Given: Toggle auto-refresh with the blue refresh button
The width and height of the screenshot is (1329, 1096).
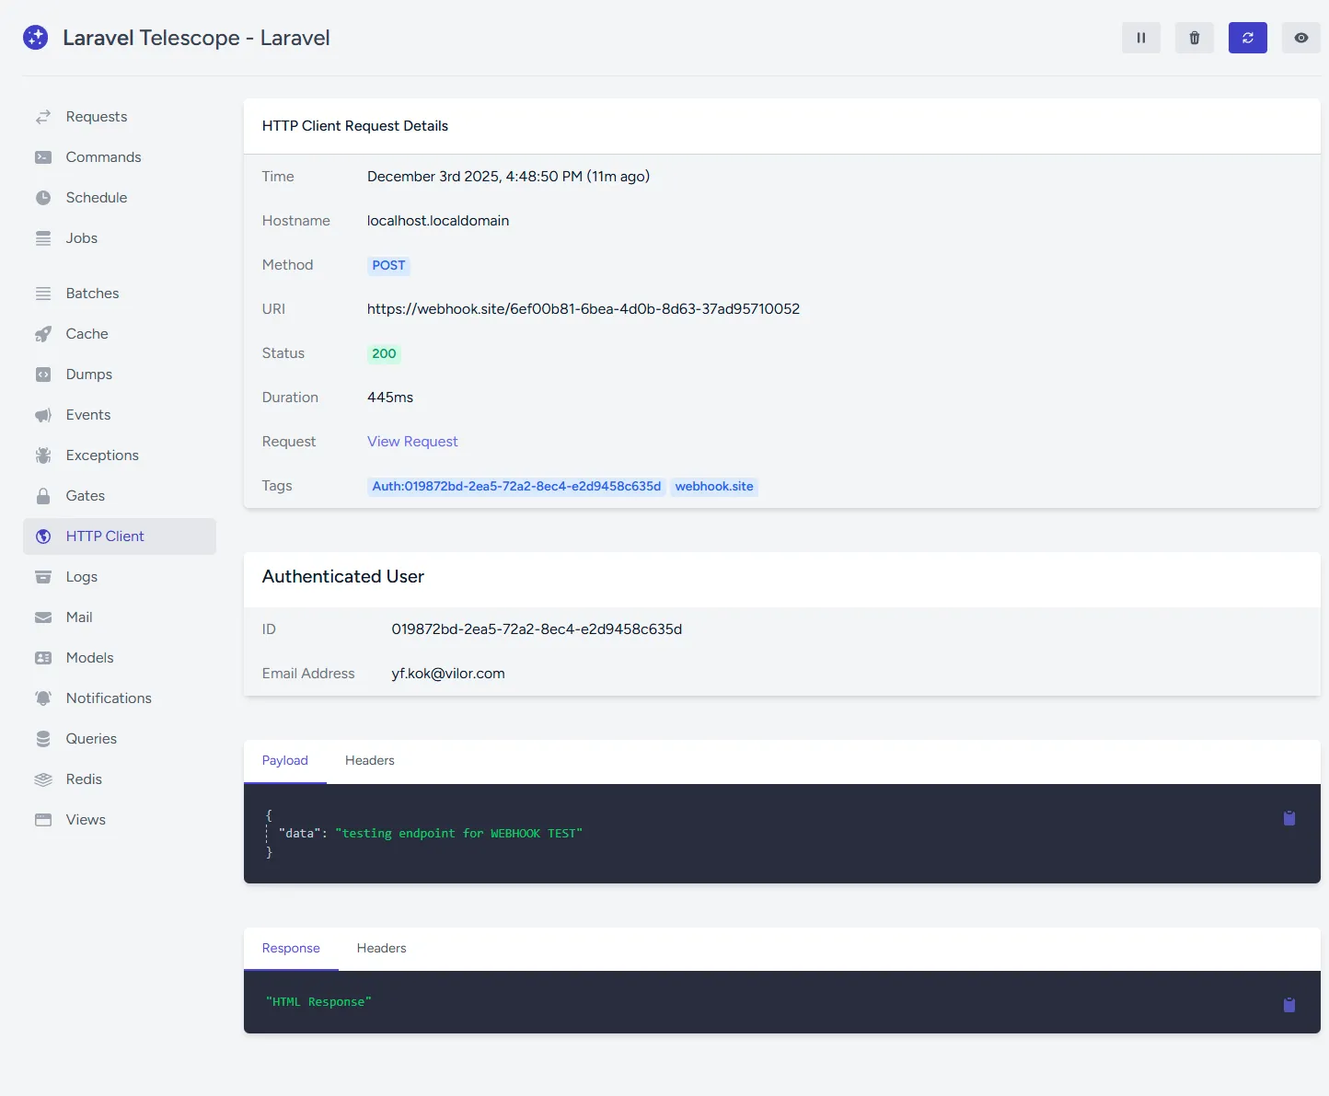Looking at the screenshot, I should tap(1248, 38).
